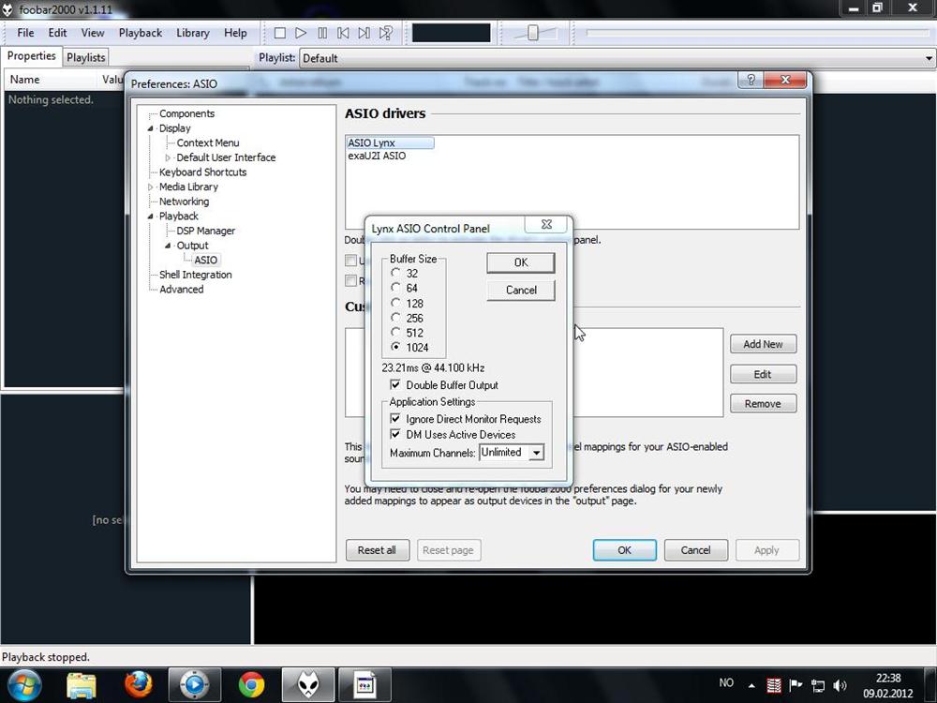Click Reset all in Preferences

click(377, 550)
